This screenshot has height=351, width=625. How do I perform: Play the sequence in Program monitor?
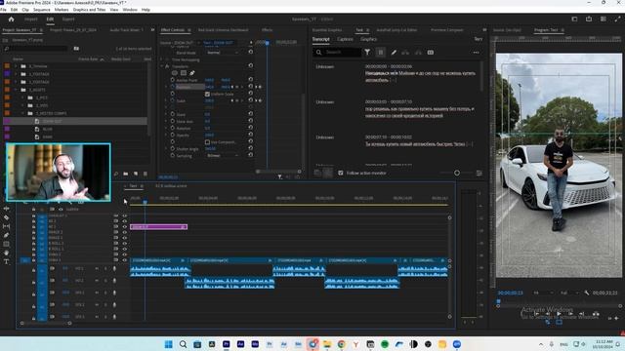559,314
